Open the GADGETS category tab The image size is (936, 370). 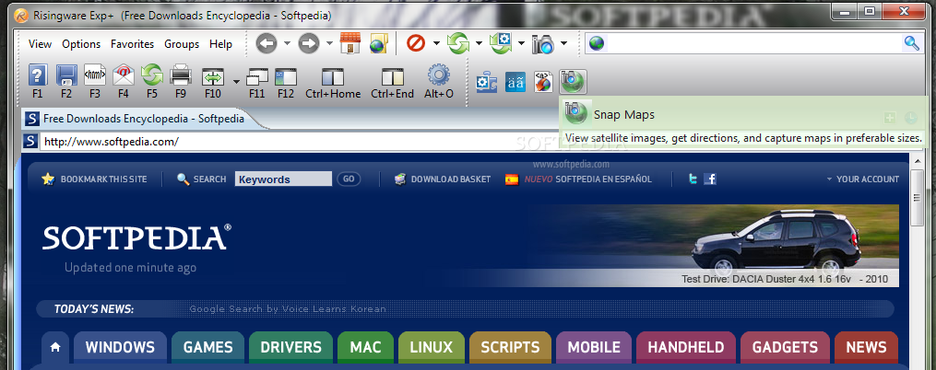[785, 347]
